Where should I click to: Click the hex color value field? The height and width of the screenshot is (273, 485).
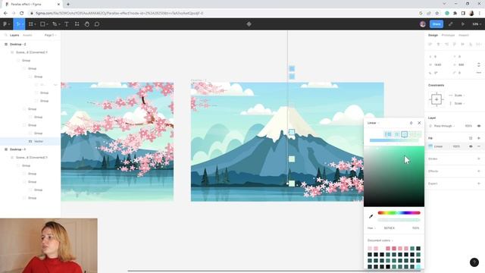click(390, 228)
